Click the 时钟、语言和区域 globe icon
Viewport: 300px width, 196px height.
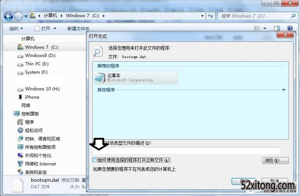point(20,139)
